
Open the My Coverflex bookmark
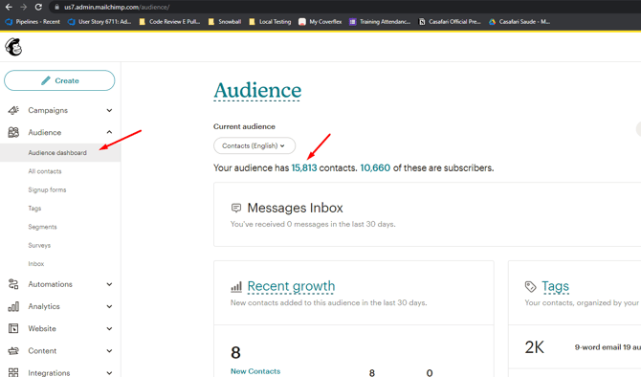click(320, 22)
